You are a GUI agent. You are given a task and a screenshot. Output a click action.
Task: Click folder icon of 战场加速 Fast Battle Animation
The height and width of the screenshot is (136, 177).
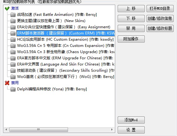click(13, 15)
